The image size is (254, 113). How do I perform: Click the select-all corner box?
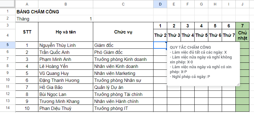pos(8,4)
